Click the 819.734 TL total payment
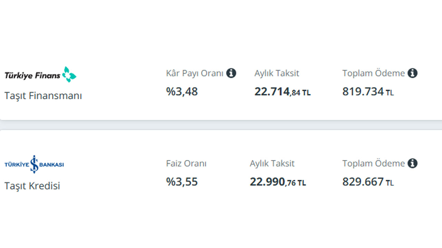This screenshot has width=442, height=248. click(368, 92)
